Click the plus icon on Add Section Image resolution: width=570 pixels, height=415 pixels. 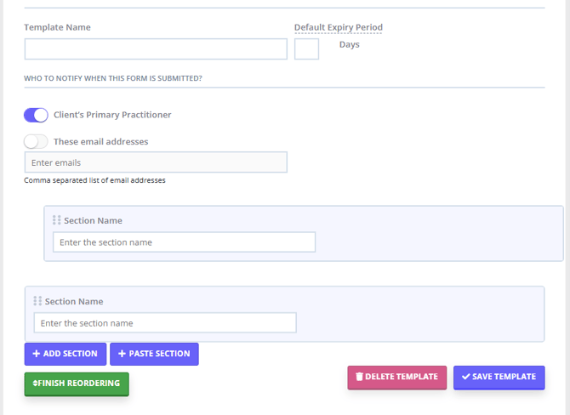coord(37,354)
